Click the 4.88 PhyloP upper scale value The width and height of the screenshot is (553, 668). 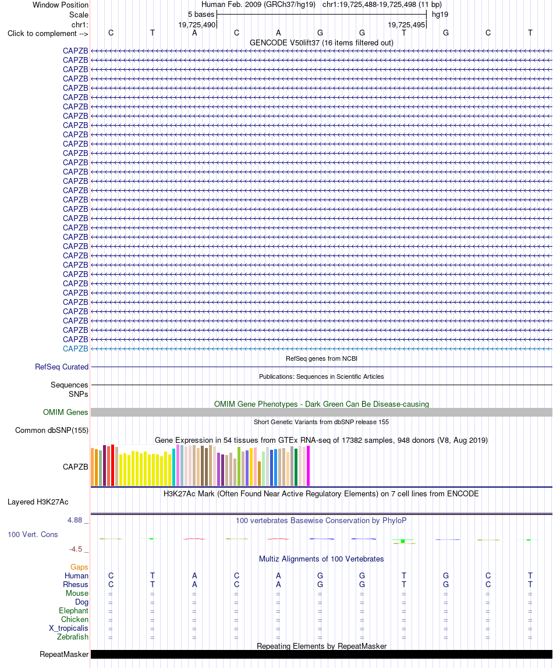pos(75,520)
